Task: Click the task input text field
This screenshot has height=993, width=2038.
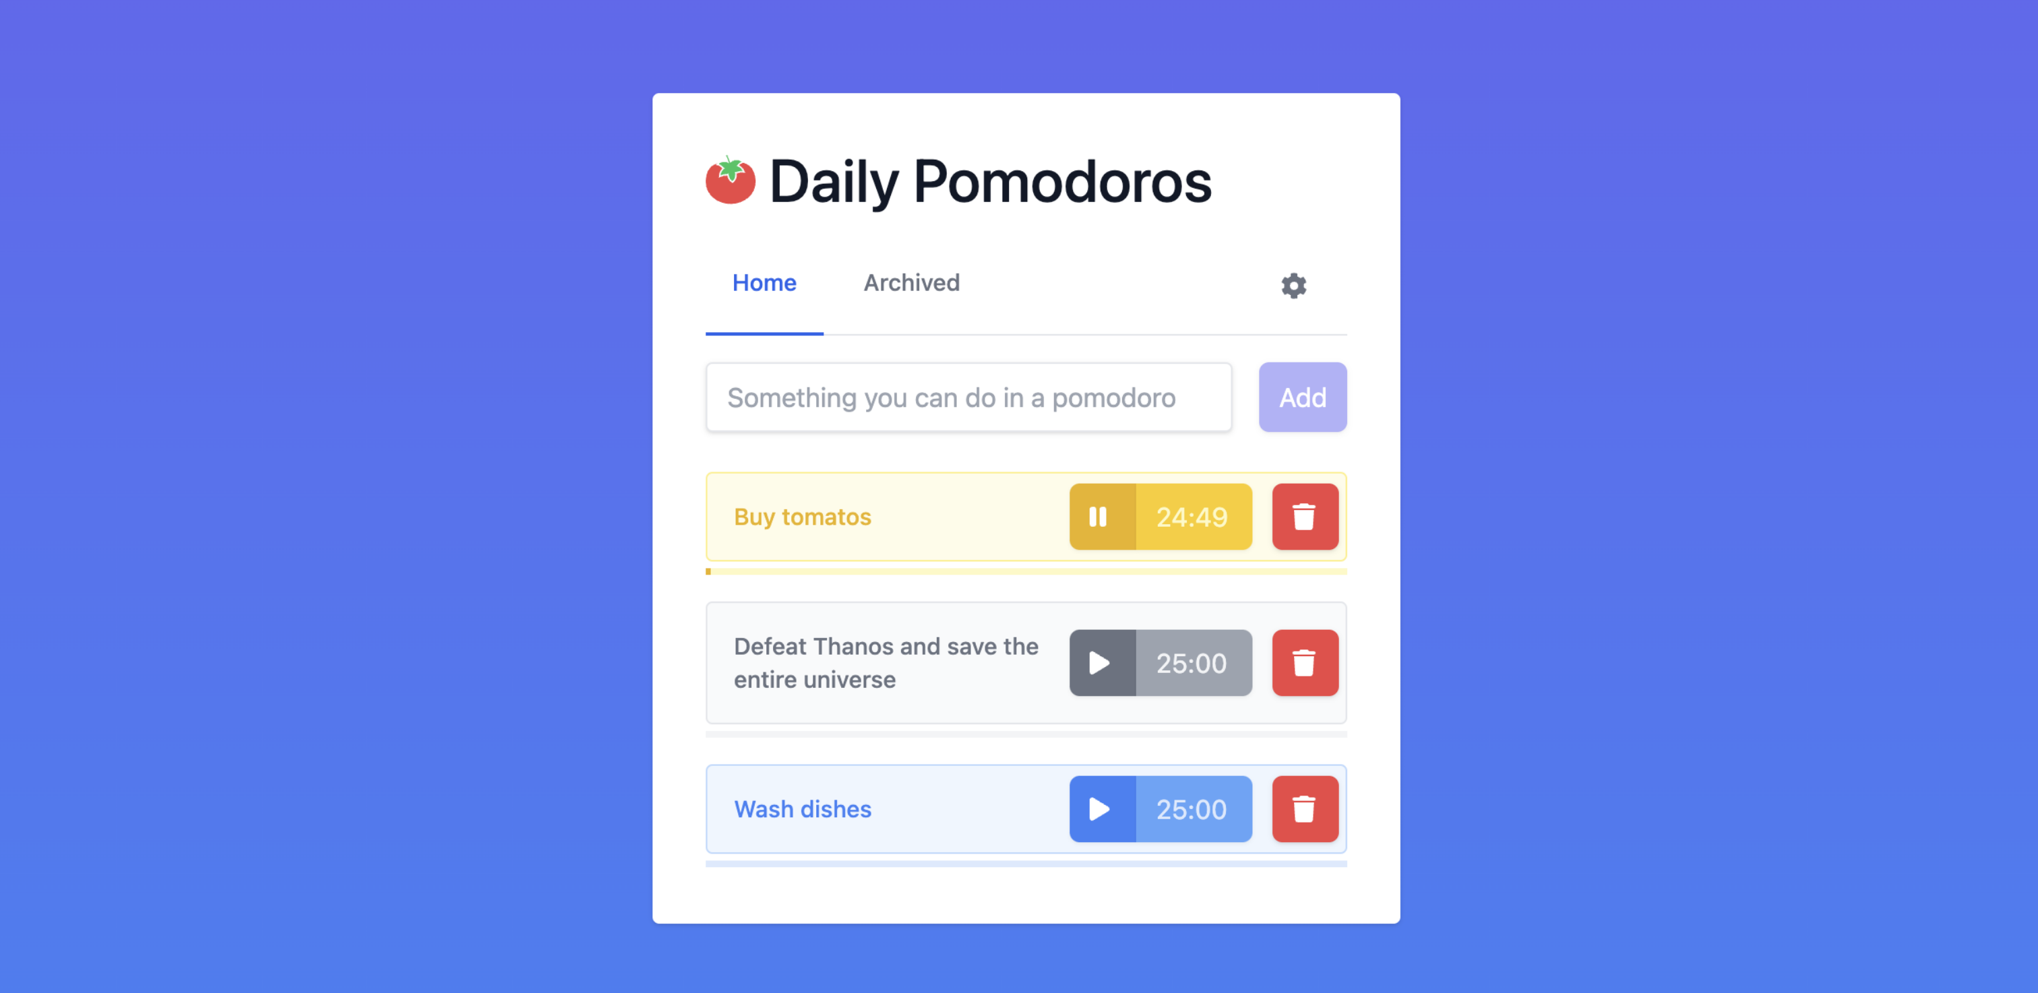Action: pos(968,397)
